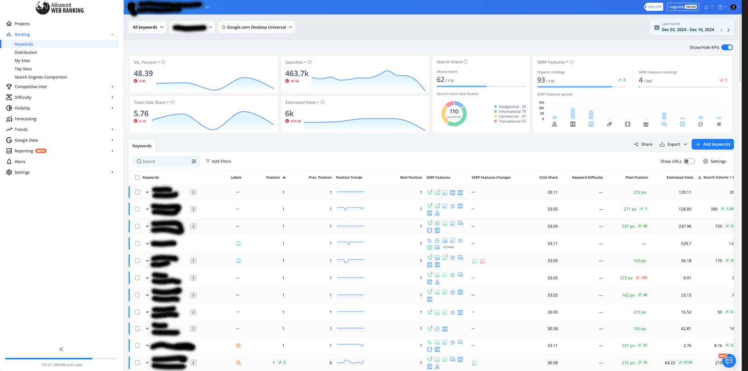Go to previous date period arrow
This screenshot has height=371, width=748.
click(x=721, y=30)
